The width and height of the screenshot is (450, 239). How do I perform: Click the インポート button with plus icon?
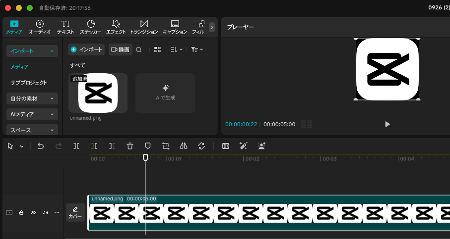coord(86,49)
